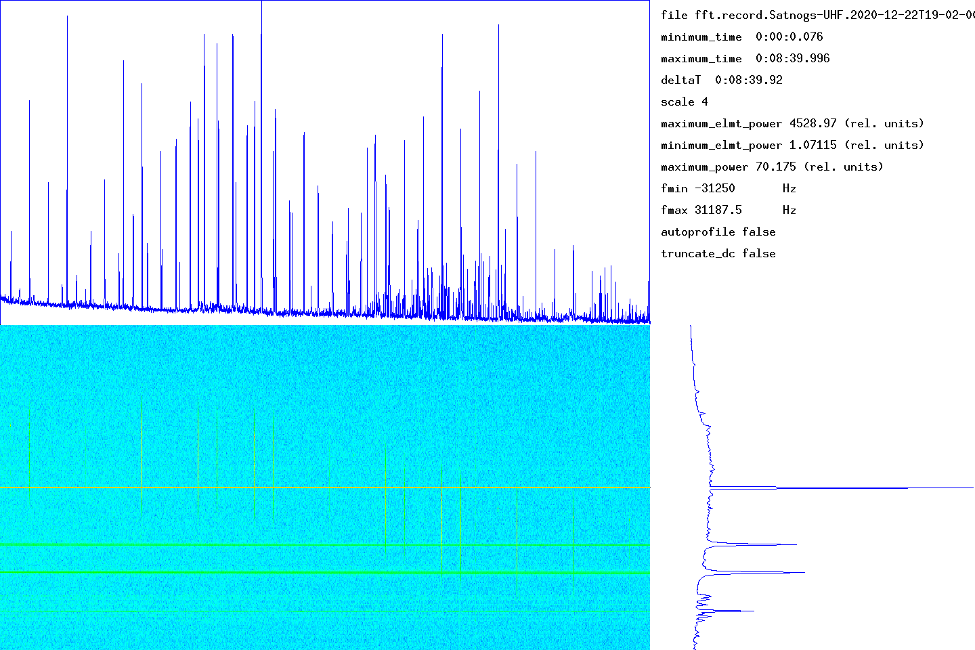Click the longest peak in the side power profile
The width and height of the screenshot is (975, 650).
(842, 487)
